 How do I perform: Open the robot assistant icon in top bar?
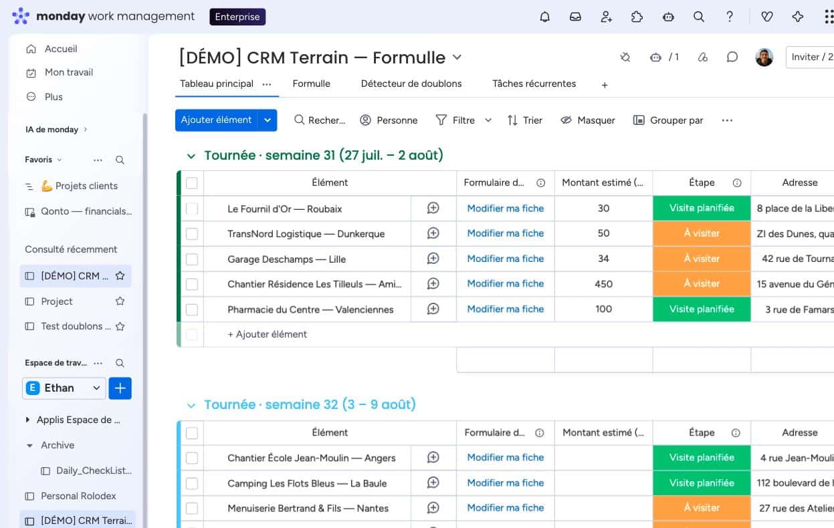pos(667,17)
